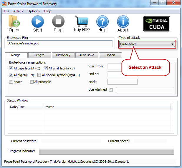
Task: Switch to the Range tab
Action: pos(16,55)
